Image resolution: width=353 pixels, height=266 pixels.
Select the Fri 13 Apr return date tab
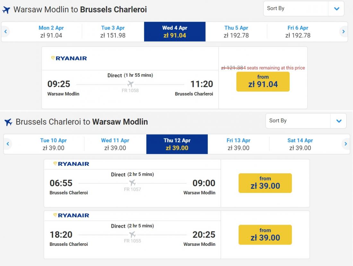pyautogui.click(x=238, y=144)
